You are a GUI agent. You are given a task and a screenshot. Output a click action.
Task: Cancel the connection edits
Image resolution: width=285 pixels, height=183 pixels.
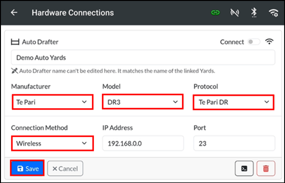(65, 169)
